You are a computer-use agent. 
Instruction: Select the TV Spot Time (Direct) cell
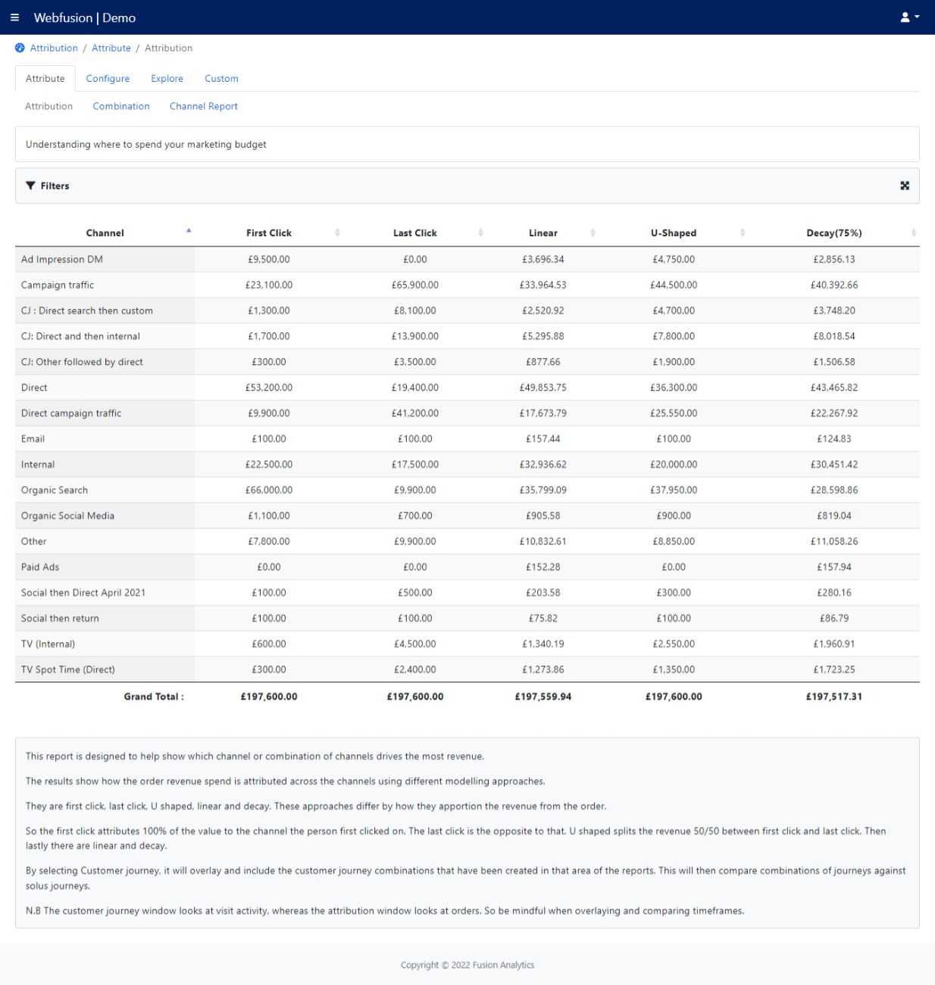tap(105, 670)
